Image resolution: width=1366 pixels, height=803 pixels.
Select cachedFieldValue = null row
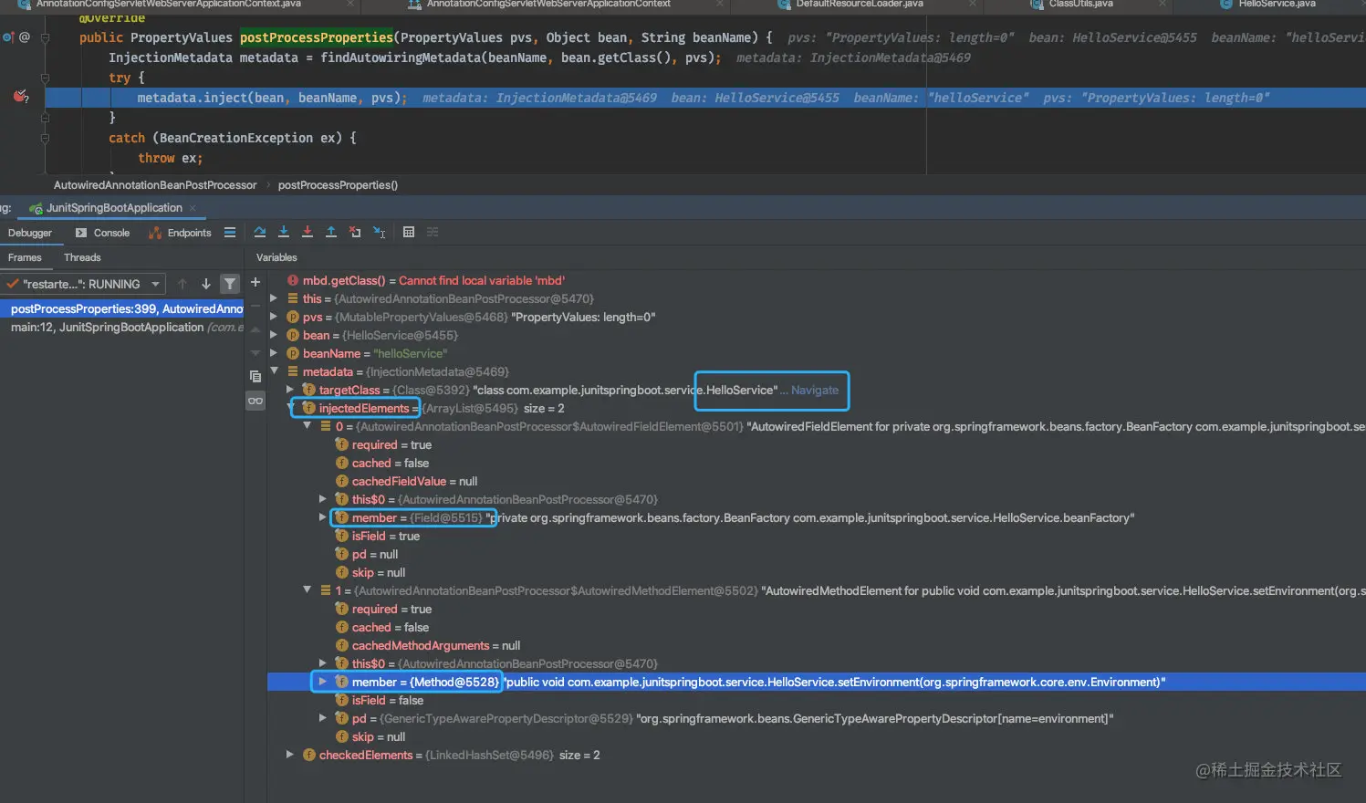pos(816,481)
